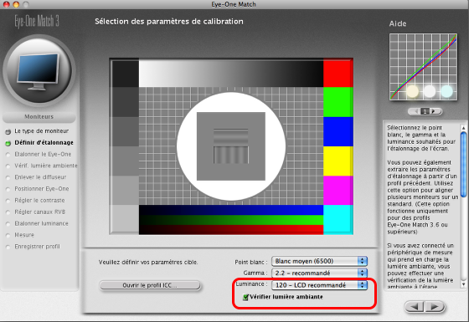Open the Point blanc dropdown
The image size is (469, 322).
click(x=319, y=261)
